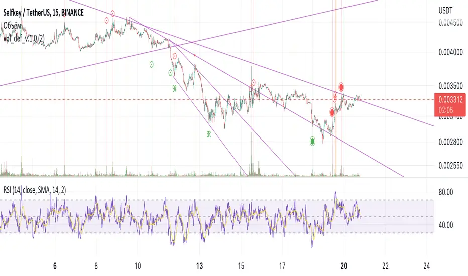This screenshot has width=468, height=276.
Task: Click the RSI 40.00 scale label
Action: 445,225
